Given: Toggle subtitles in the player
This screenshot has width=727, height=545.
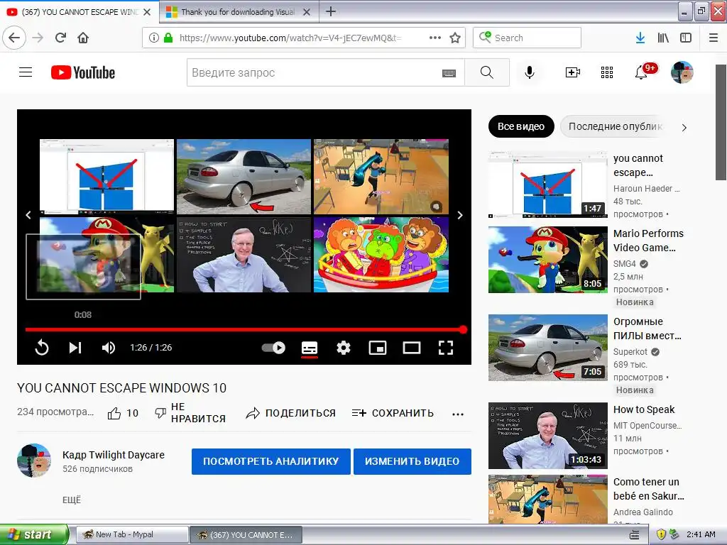Looking at the screenshot, I should pos(310,348).
